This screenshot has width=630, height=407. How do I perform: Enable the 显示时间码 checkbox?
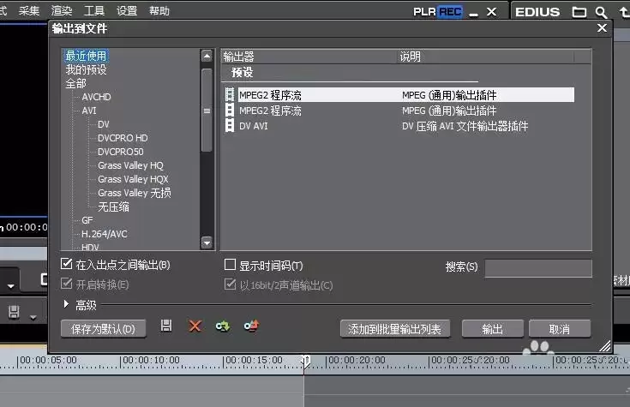pos(230,265)
